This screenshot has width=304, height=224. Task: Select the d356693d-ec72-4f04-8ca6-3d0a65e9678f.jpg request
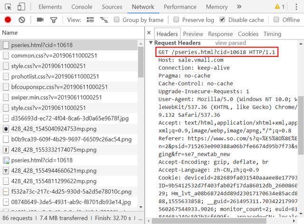coord(69,118)
